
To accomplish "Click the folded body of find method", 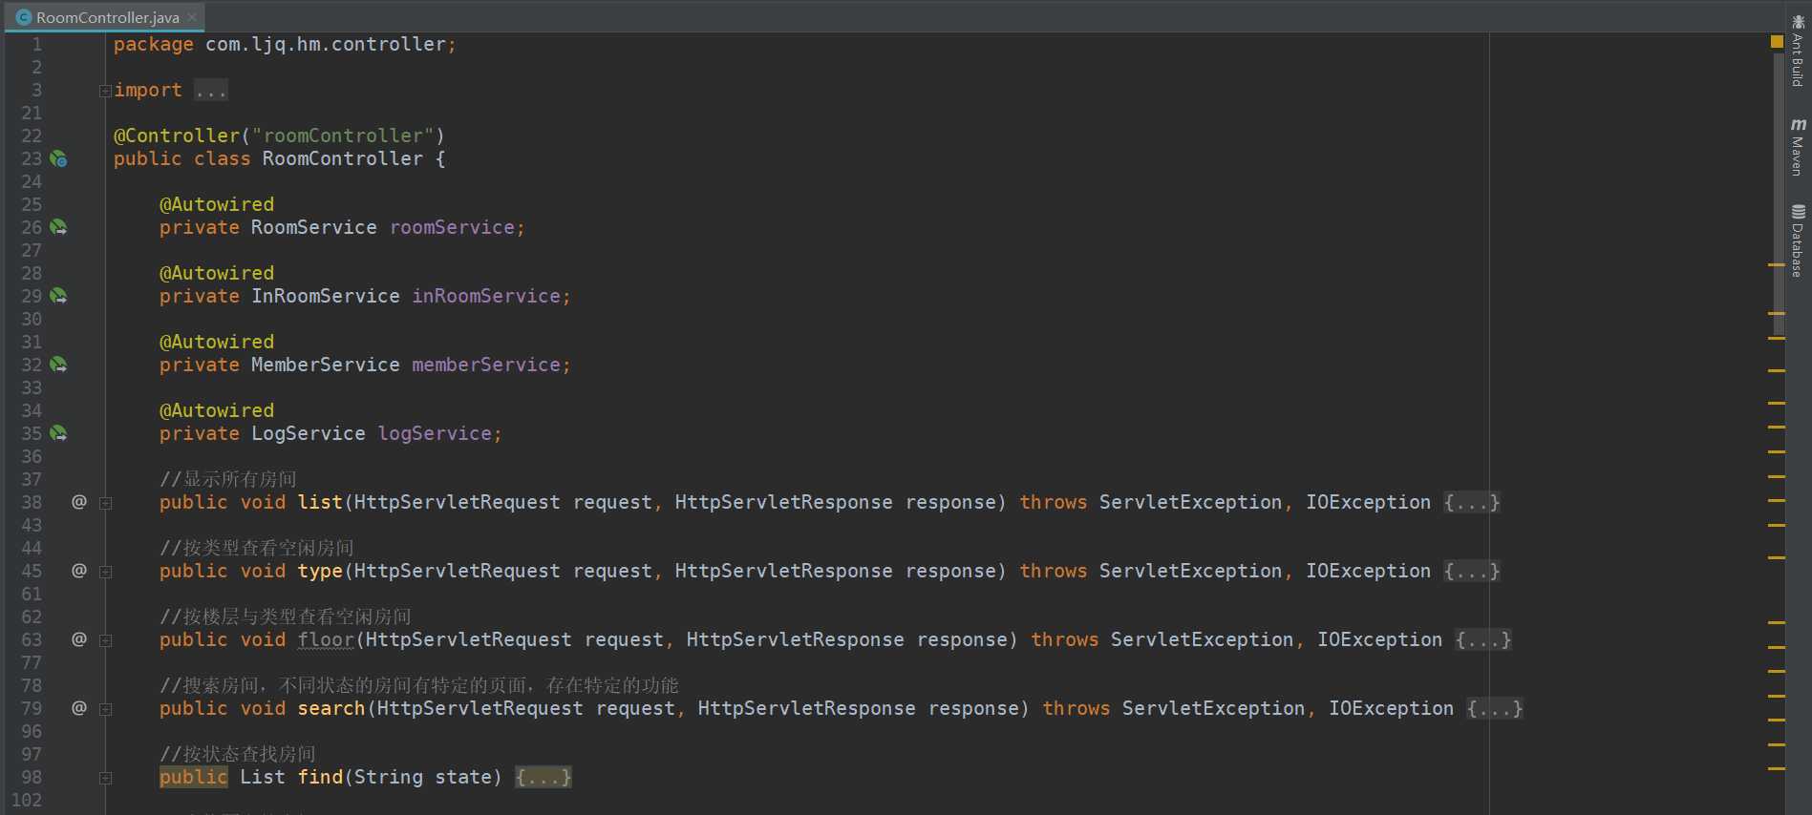I will [544, 777].
